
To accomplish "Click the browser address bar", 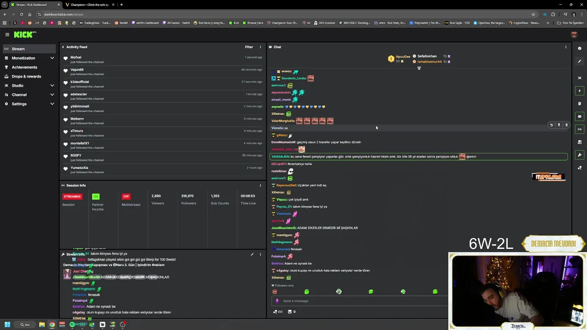I will [284, 14].
